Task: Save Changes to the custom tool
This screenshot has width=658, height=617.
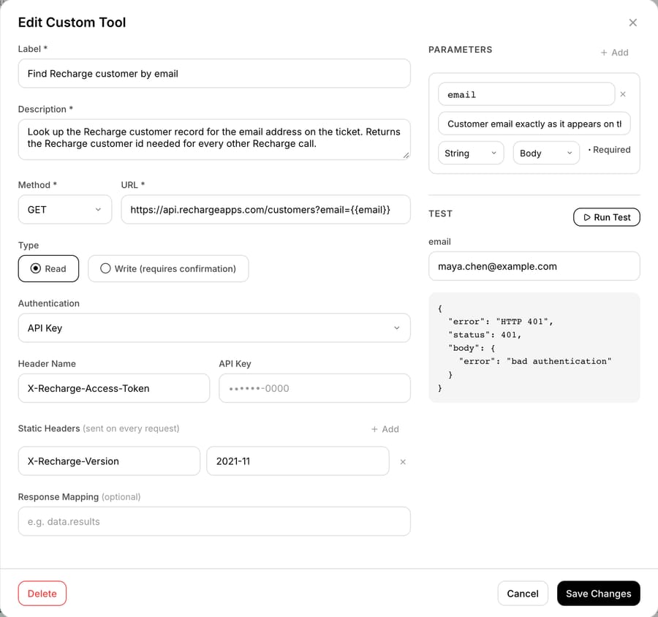Action: (x=598, y=594)
